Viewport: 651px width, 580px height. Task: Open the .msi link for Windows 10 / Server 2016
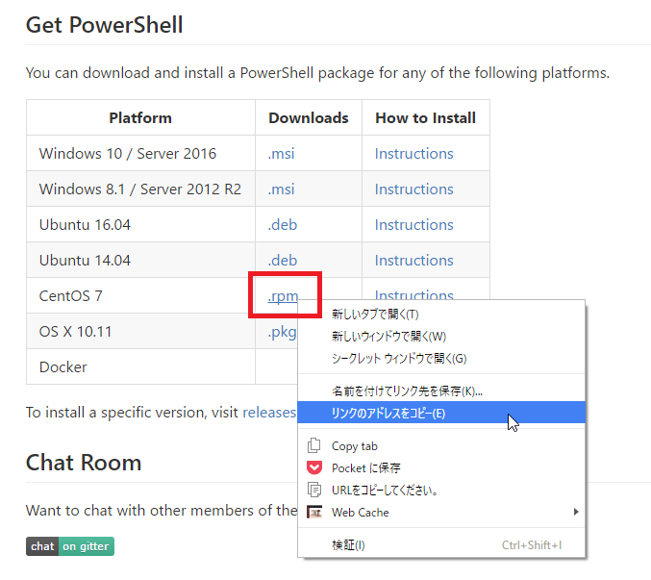[x=281, y=154]
